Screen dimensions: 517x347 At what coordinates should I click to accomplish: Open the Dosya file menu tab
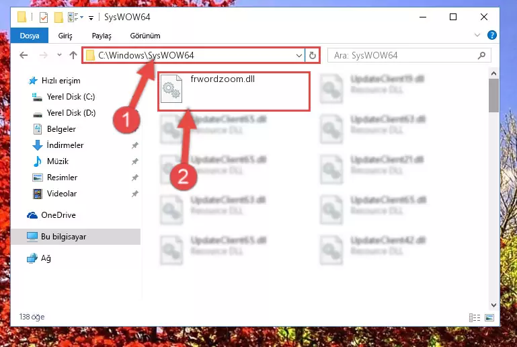pos(30,36)
